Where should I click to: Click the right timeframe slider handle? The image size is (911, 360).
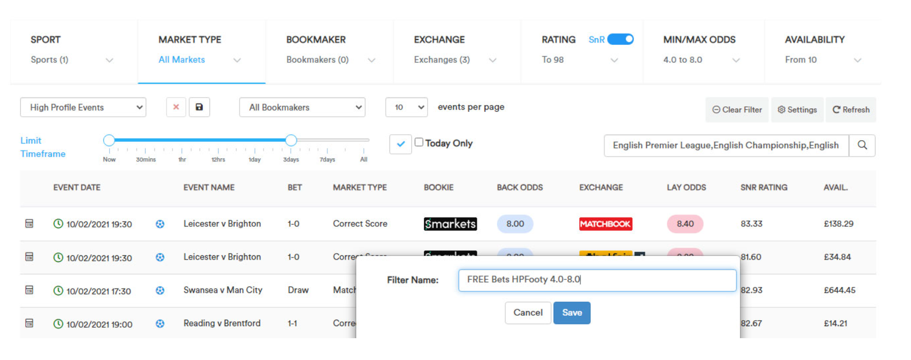(x=291, y=140)
